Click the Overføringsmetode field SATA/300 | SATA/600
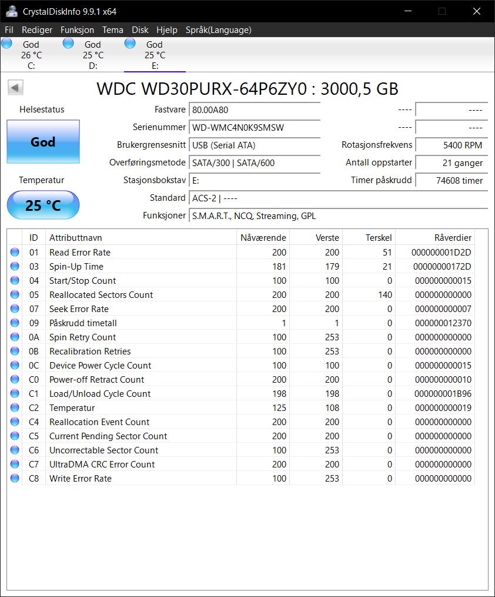495x597 pixels. click(x=255, y=163)
